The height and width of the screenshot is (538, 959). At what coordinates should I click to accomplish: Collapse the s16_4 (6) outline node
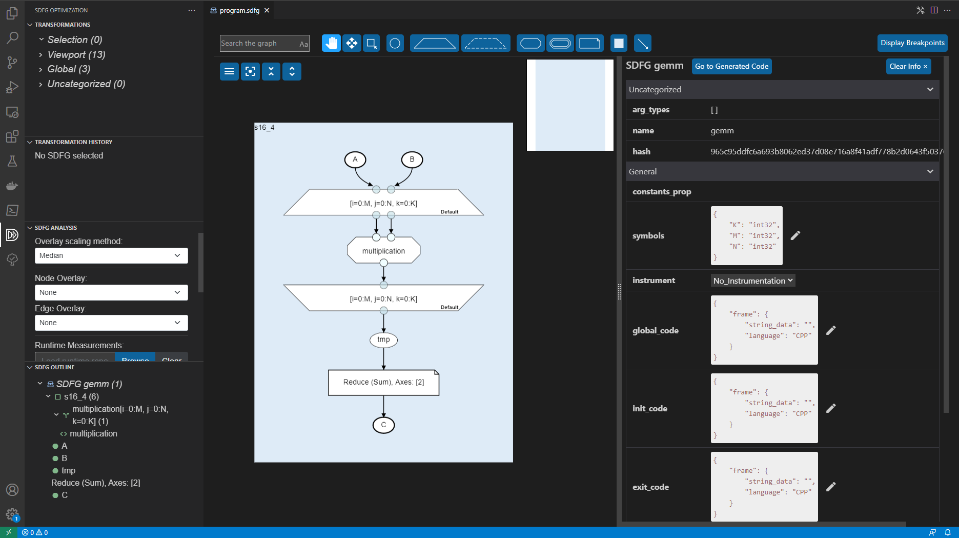click(48, 396)
